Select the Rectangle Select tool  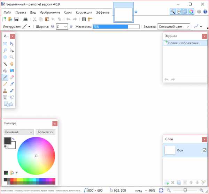pyautogui.click(x=5, y=44)
